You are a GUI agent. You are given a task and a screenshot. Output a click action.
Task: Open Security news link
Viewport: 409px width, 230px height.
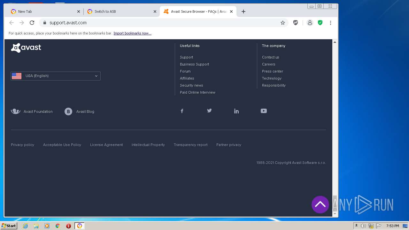(x=191, y=85)
